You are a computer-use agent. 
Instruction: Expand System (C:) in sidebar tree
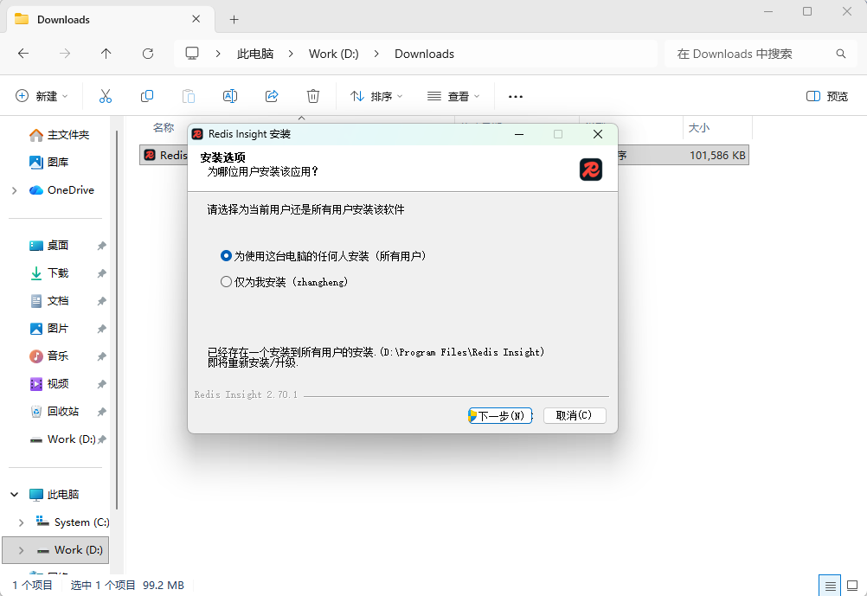point(21,522)
